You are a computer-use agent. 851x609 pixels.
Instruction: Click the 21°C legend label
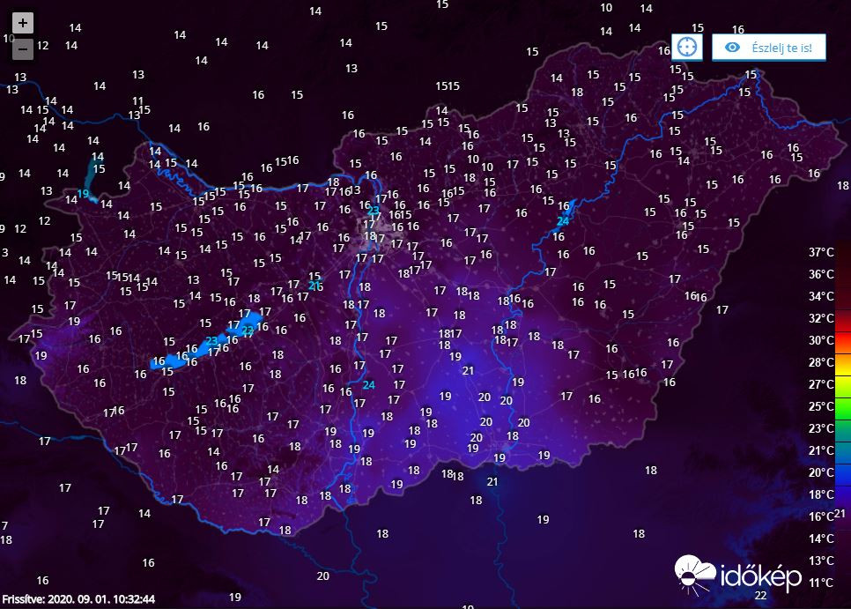821,450
